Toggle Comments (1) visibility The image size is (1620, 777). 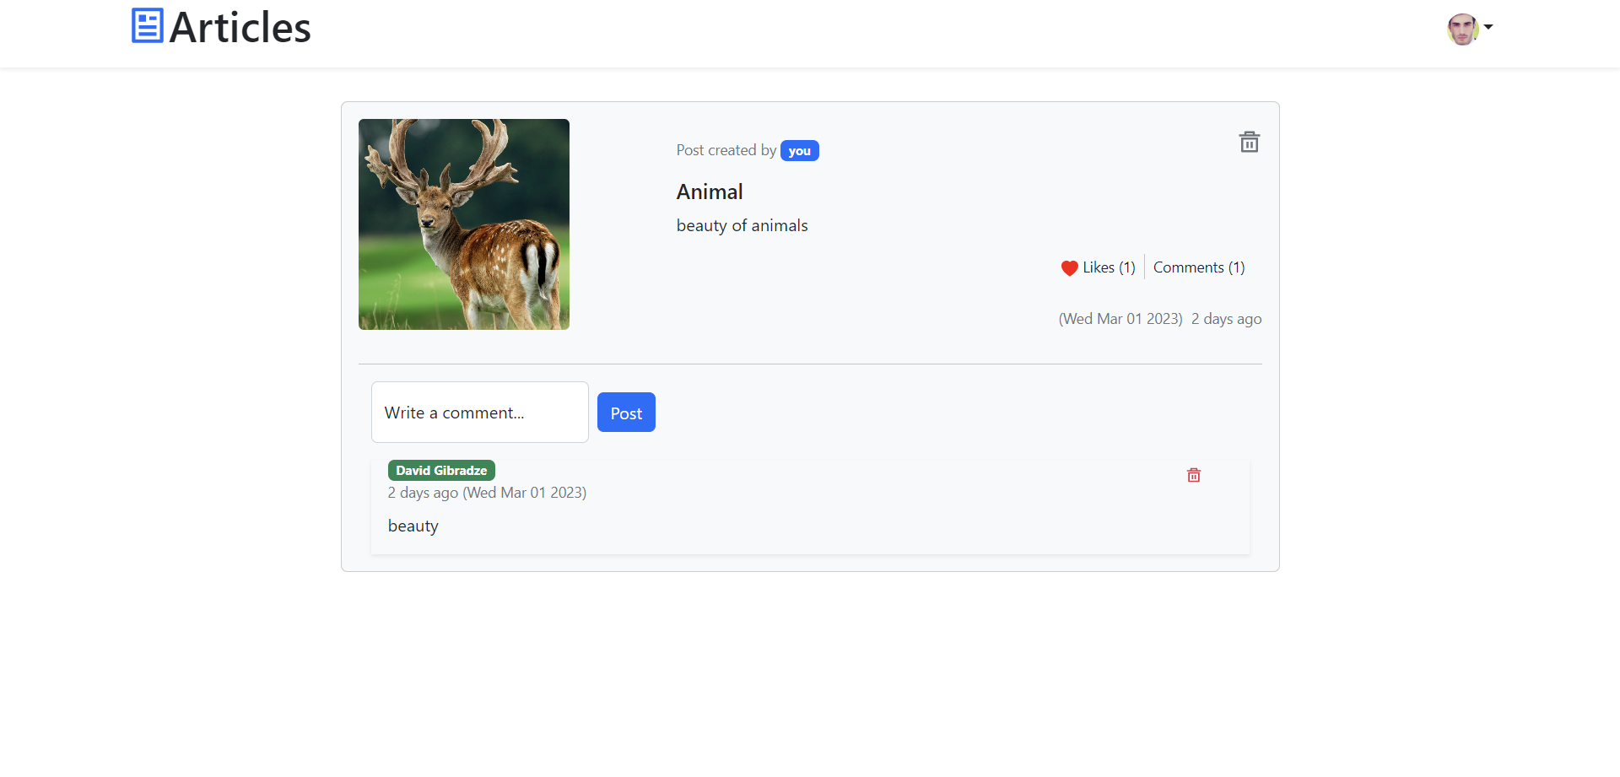pos(1198,267)
